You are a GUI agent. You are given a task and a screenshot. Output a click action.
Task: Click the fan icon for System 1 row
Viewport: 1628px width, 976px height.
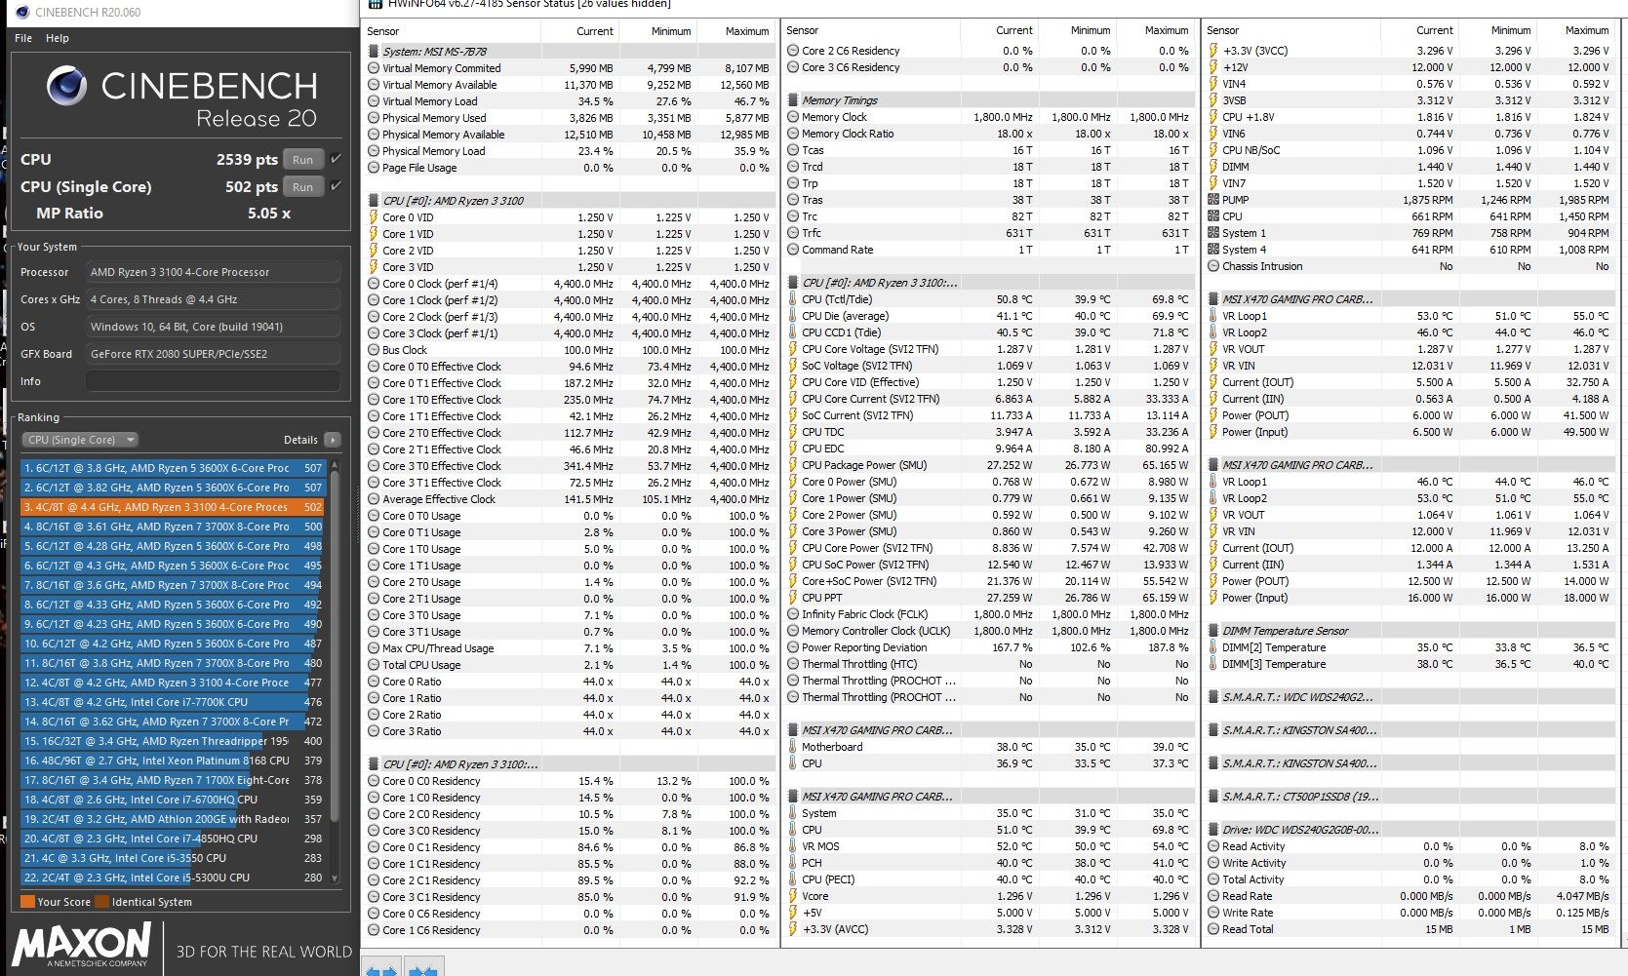coord(1213,233)
